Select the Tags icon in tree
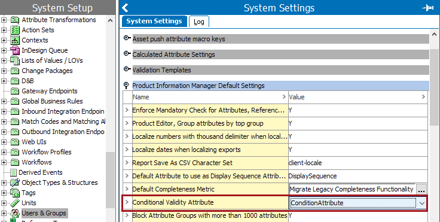The height and width of the screenshot is (222, 440). tap(15, 193)
